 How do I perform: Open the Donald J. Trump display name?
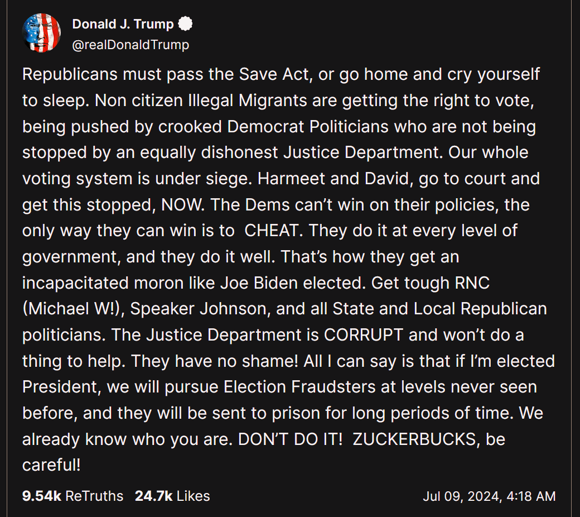coord(123,25)
